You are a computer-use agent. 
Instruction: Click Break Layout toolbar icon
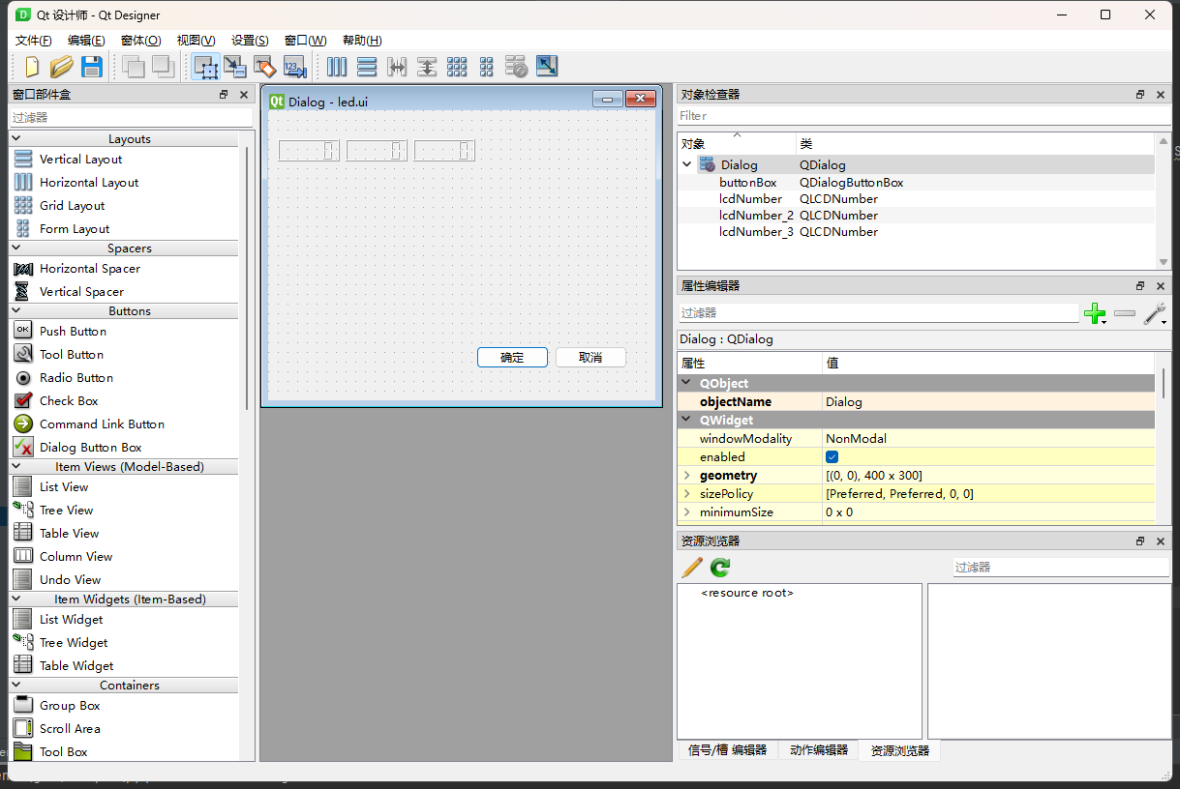pos(517,67)
